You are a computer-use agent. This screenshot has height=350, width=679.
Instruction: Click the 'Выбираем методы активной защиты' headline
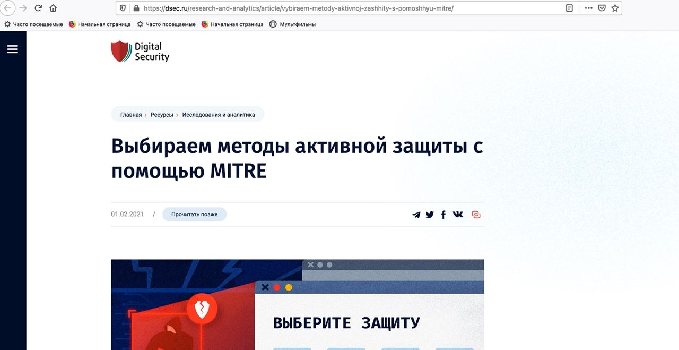pyautogui.click(x=297, y=158)
